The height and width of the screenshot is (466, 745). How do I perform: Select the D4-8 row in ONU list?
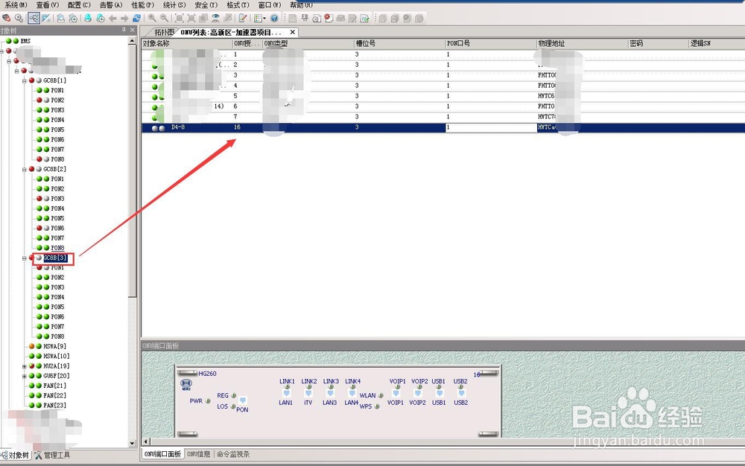point(443,127)
